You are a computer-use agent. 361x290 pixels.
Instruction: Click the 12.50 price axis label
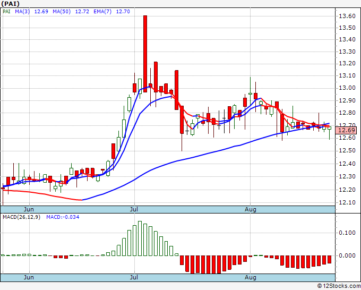[x=347, y=151]
